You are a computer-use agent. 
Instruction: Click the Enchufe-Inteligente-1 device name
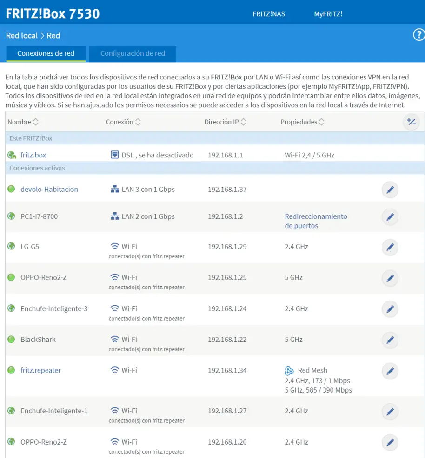point(54,411)
